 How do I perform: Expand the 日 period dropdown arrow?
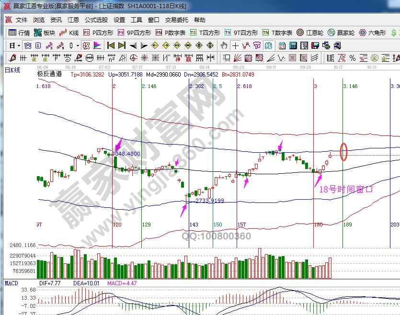(x=19, y=45)
